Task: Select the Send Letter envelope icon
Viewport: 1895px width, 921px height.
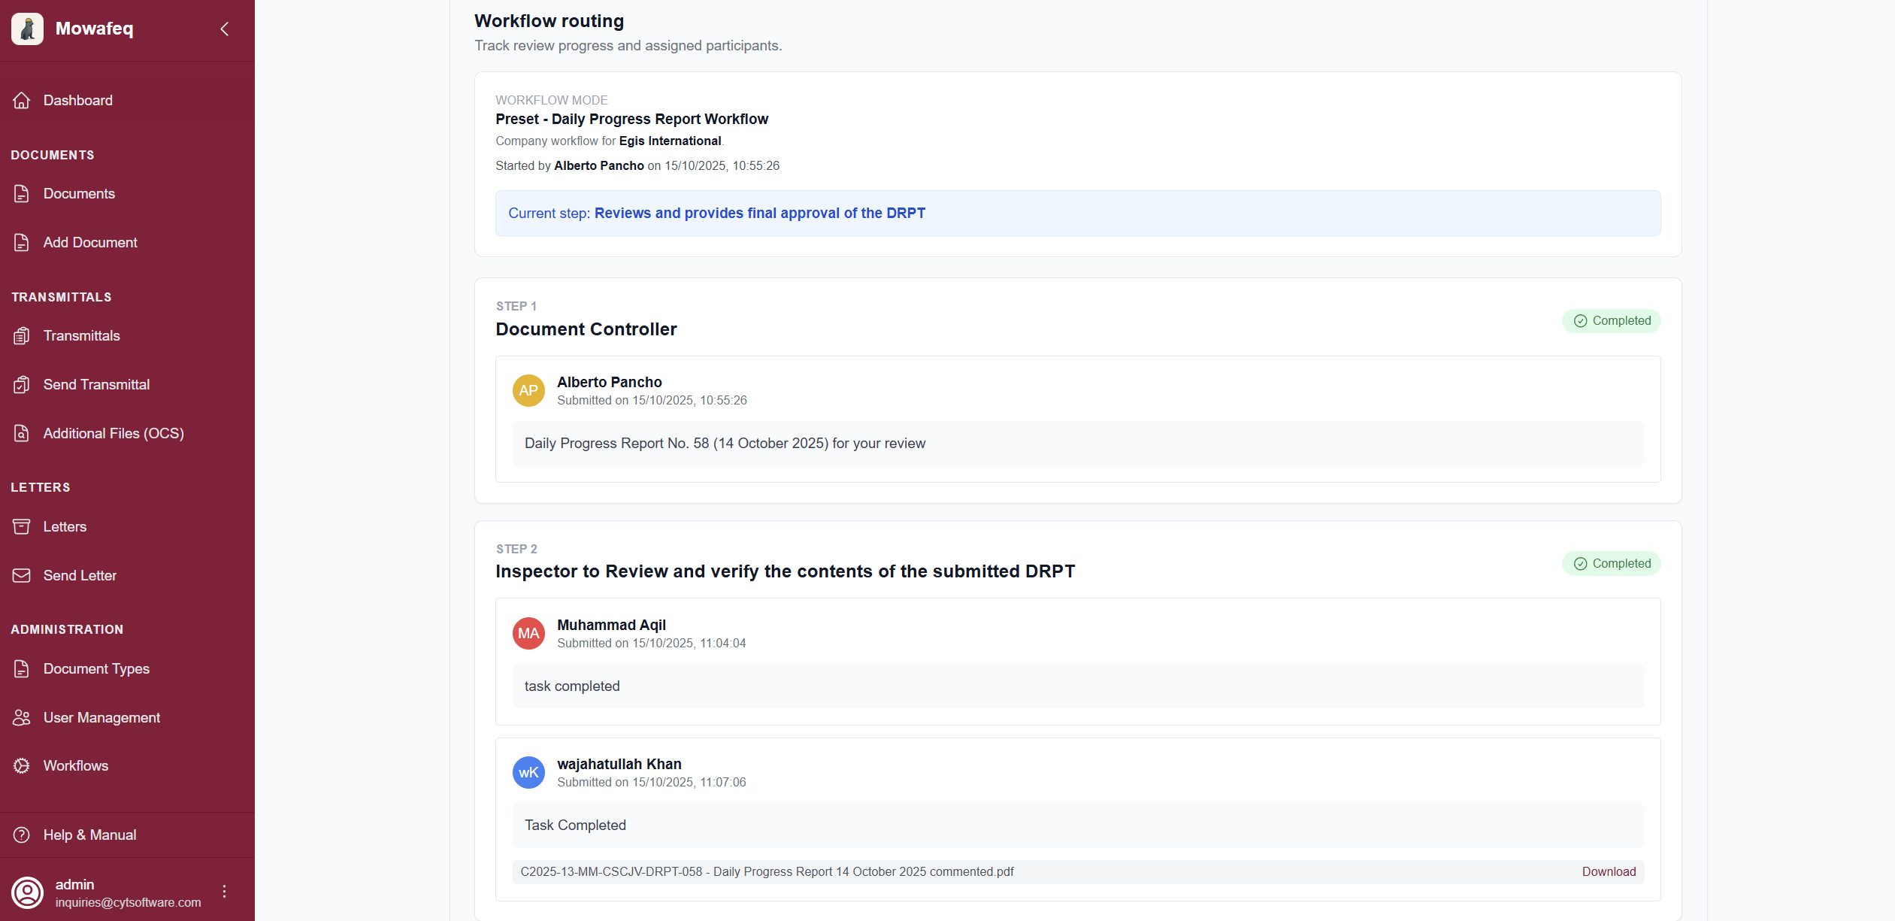Action: (x=21, y=575)
